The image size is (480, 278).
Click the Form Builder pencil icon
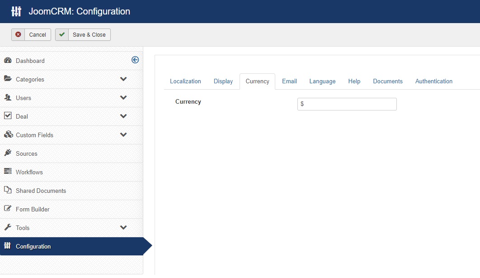(x=8, y=208)
